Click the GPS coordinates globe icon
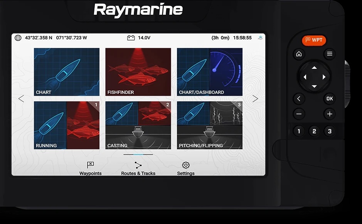362x224 pixels. click(18, 38)
